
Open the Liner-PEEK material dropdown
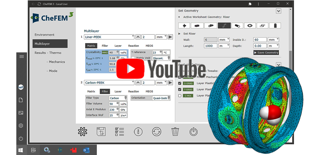pos(109,37)
